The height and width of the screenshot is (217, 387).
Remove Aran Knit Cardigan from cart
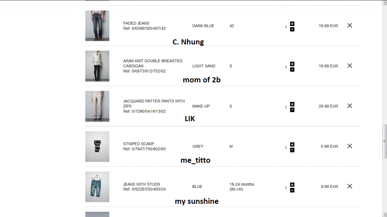click(x=350, y=66)
